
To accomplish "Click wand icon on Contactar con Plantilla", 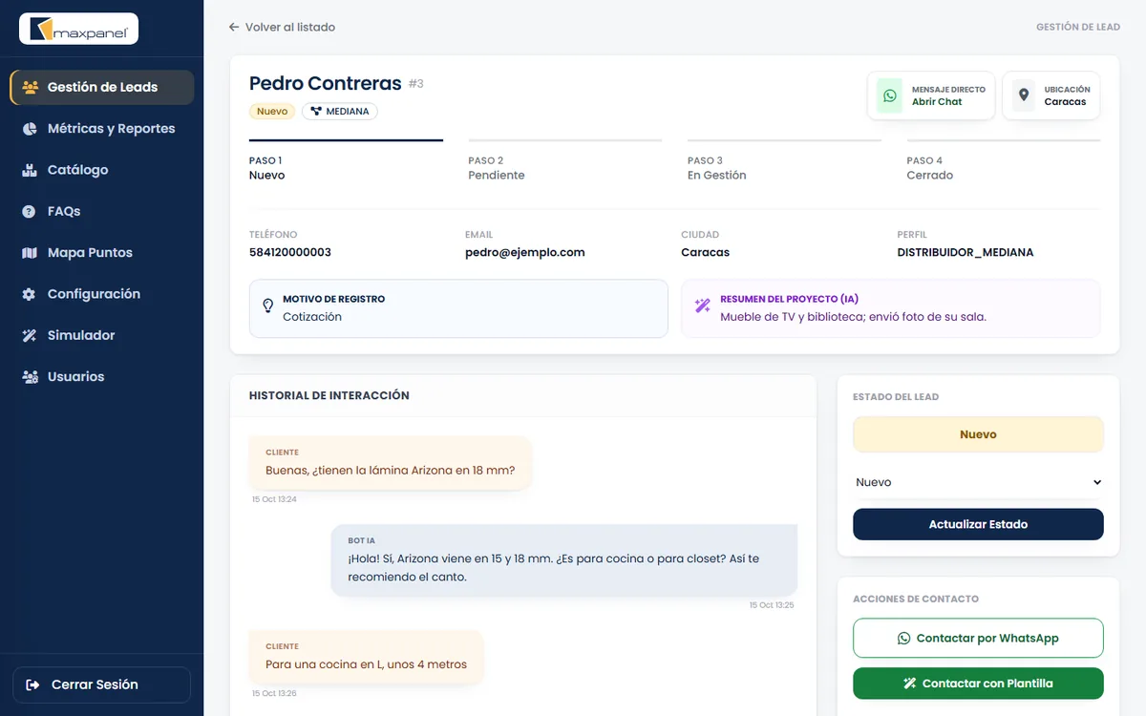I will click(x=910, y=684).
